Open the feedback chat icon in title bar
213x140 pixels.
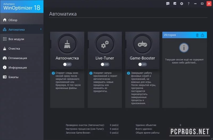(168, 4)
